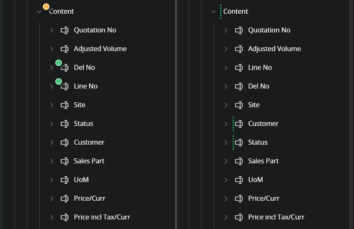Select left Customer tree item
Image resolution: width=354 pixels, height=229 pixels.
[89, 143]
